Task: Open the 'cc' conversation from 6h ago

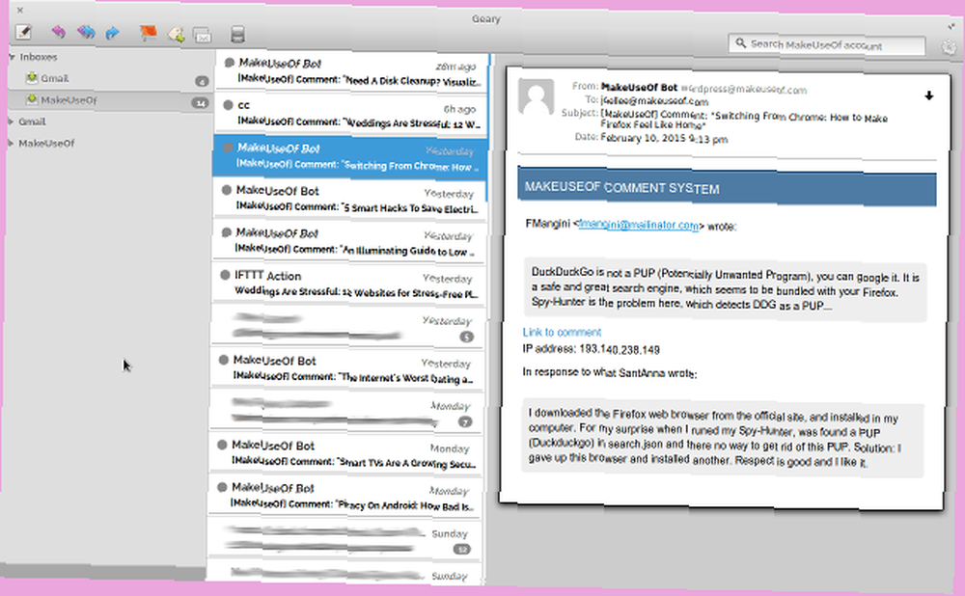Action: [x=351, y=114]
